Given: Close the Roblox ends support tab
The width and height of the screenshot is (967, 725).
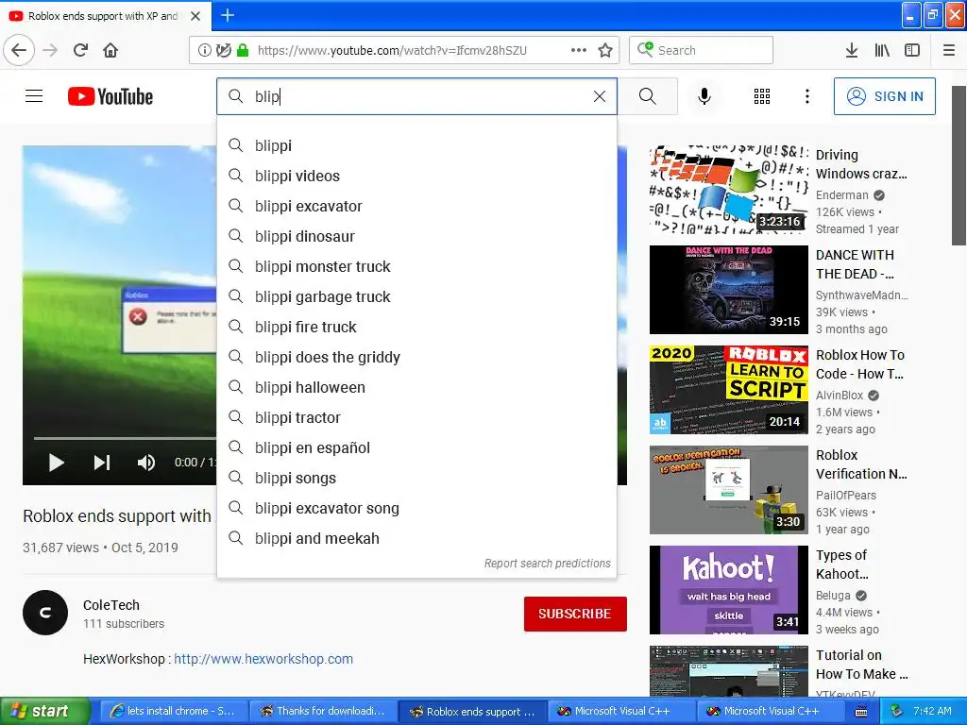Looking at the screenshot, I should coord(195,16).
